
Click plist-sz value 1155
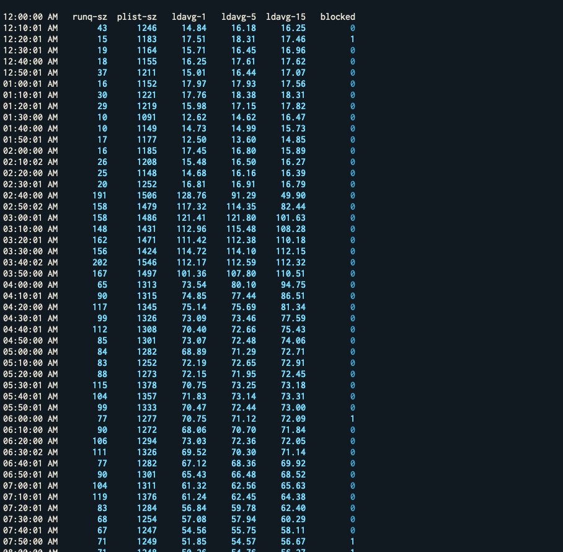147,61
